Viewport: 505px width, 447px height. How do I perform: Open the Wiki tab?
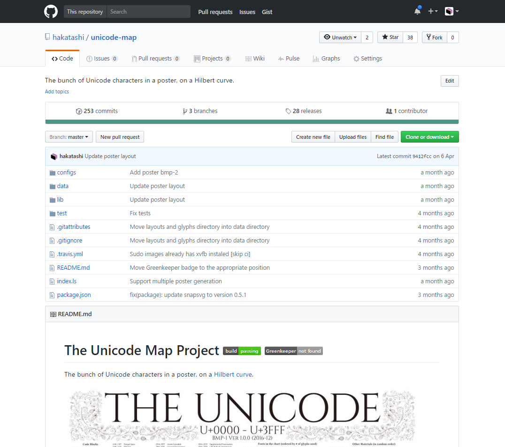point(255,59)
